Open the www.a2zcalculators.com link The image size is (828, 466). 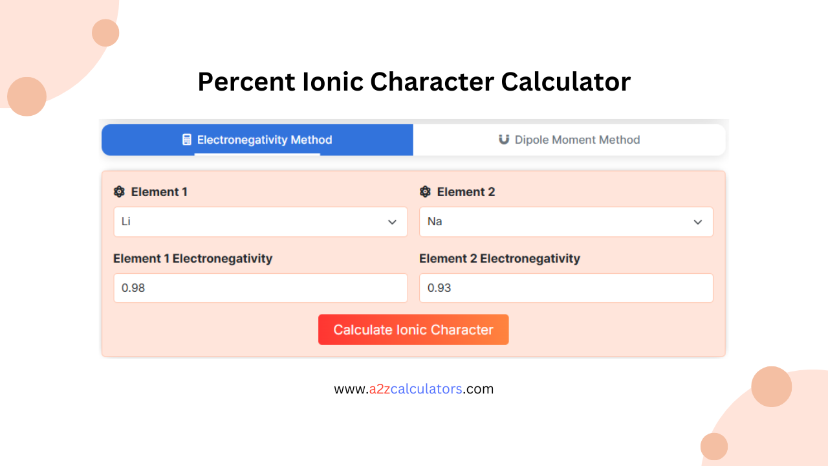tap(413, 388)
